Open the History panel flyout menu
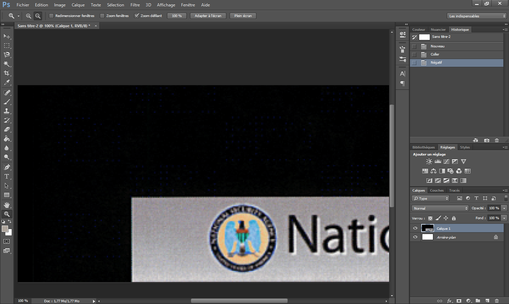Viewport: 509px width, 304px height. pyautogui.click(x=505, y=30)
